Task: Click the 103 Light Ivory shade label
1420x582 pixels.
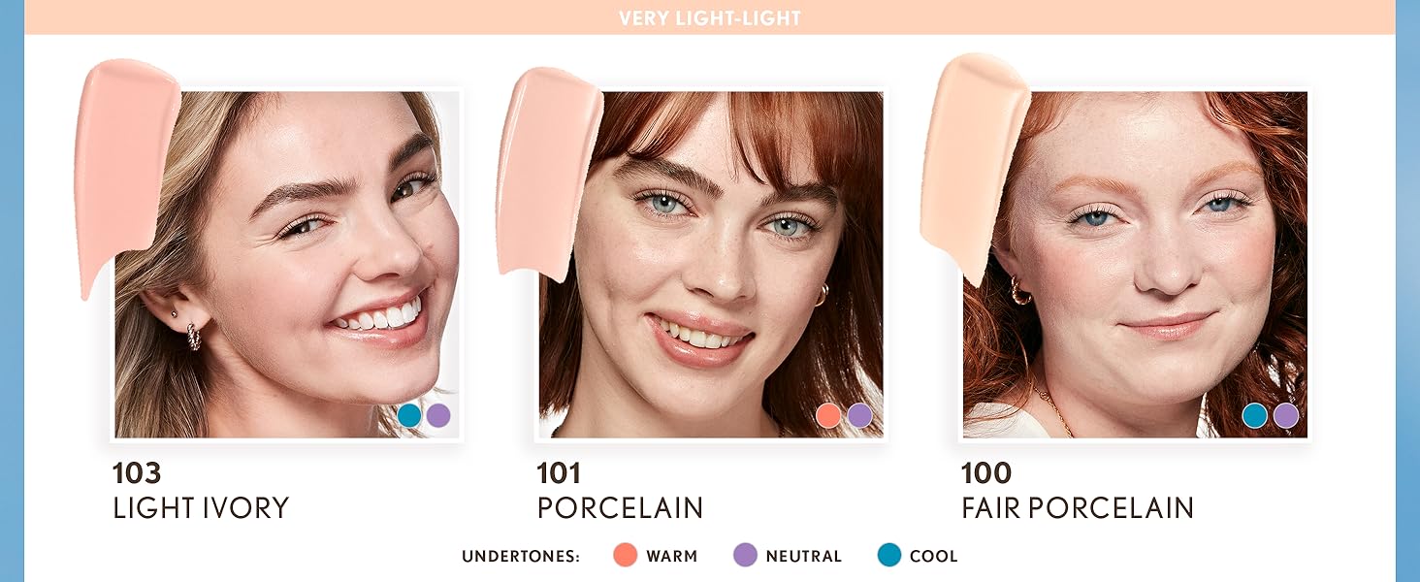Action: coord(201,491)
